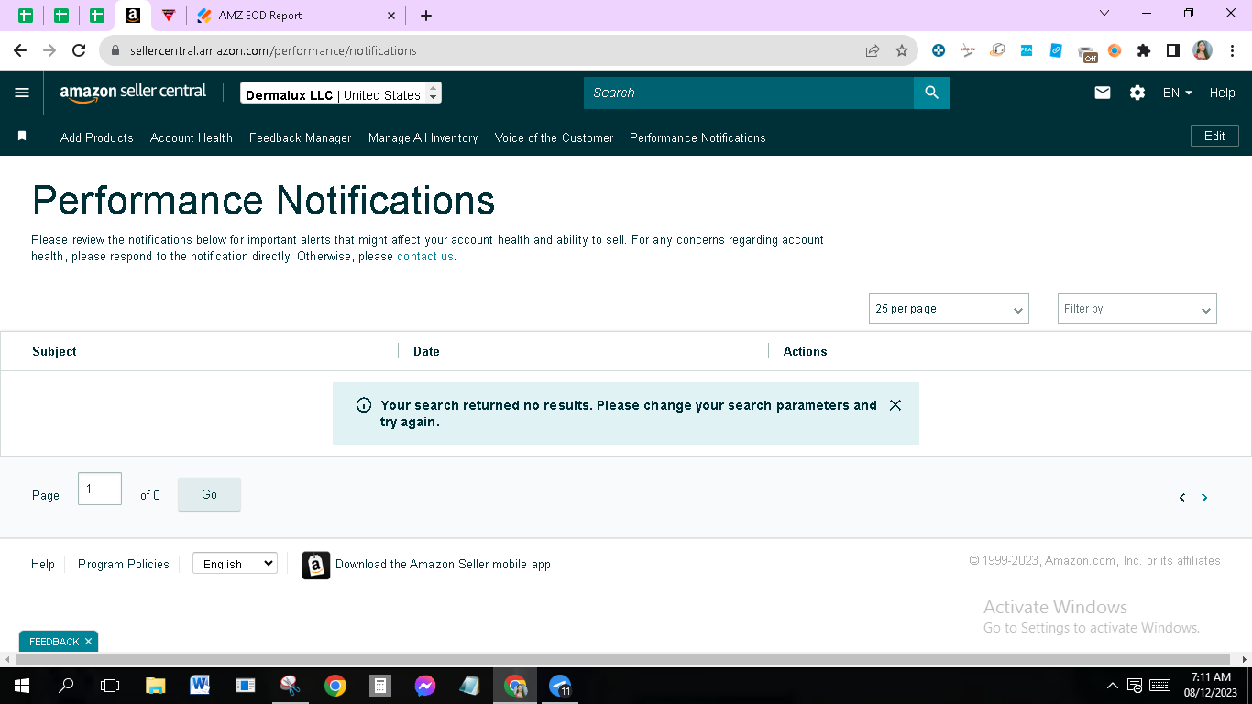Switch to the AMZ EOD Report tab

(x=295, y=16)
